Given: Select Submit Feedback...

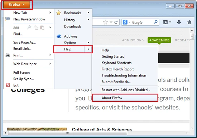Looking at the screenshot, I should tap(116, 82).
